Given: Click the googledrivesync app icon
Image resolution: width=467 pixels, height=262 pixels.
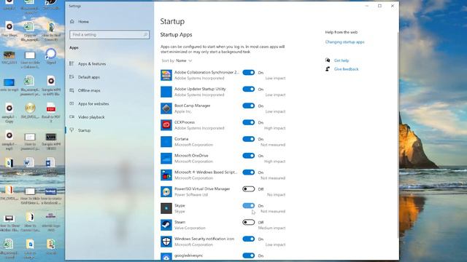Looking at the screenshot, I should (x=166, y=257).
